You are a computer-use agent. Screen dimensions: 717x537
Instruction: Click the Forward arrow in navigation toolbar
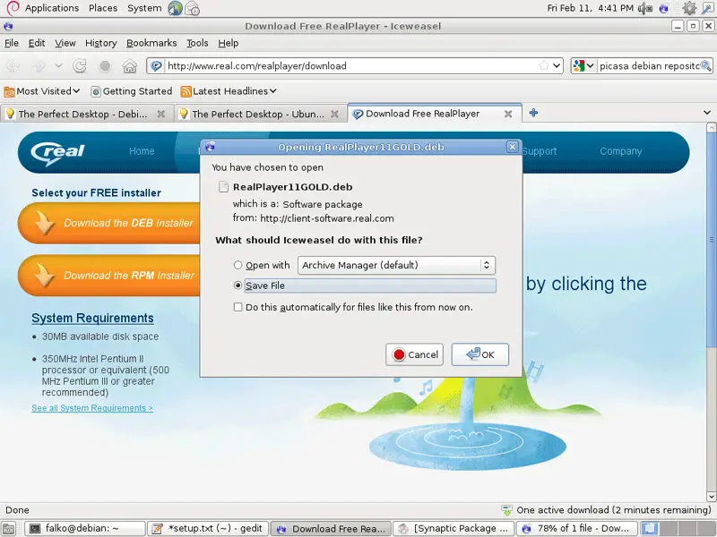[x=38, y=66]
